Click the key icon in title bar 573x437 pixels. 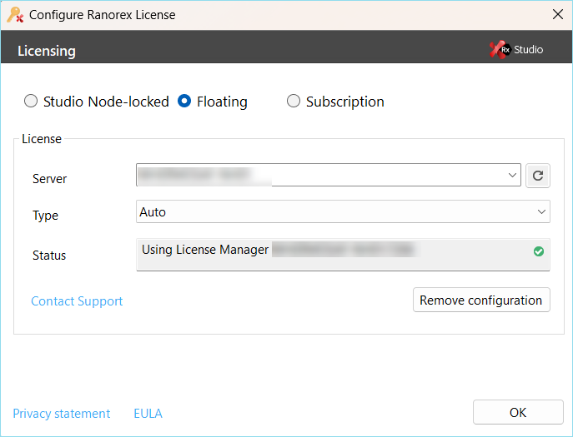[x=15, y=15]
